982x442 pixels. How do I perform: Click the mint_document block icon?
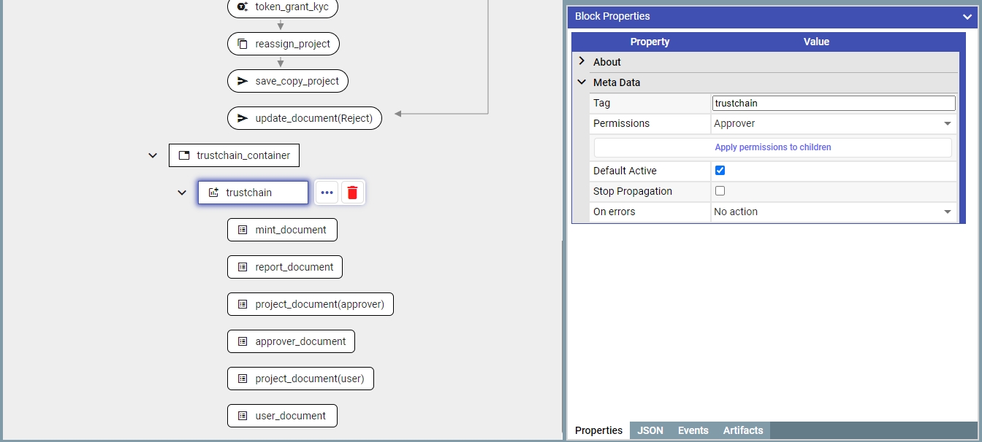(x=243, y=230)
